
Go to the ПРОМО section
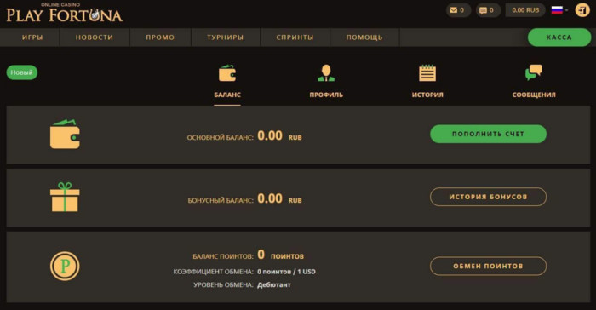[160, 37]
